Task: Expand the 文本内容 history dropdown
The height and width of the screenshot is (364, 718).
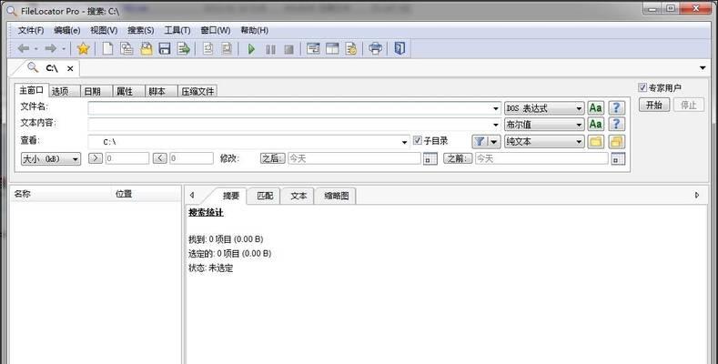Action: click(x=495, y=125)
